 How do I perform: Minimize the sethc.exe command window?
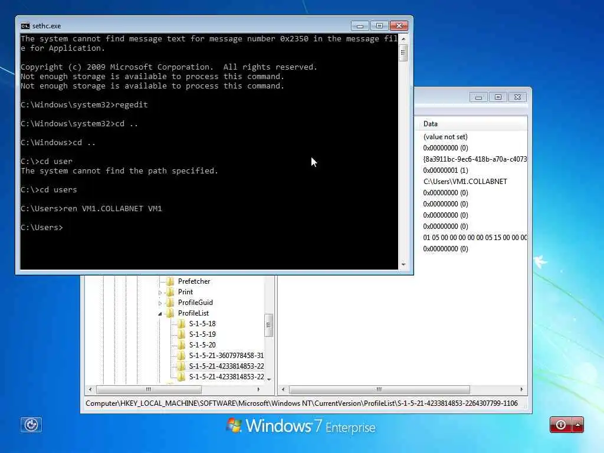coord(360,26)
